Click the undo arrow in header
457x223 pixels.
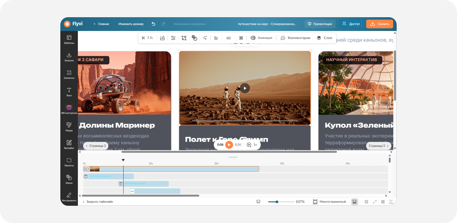point(153,24)
